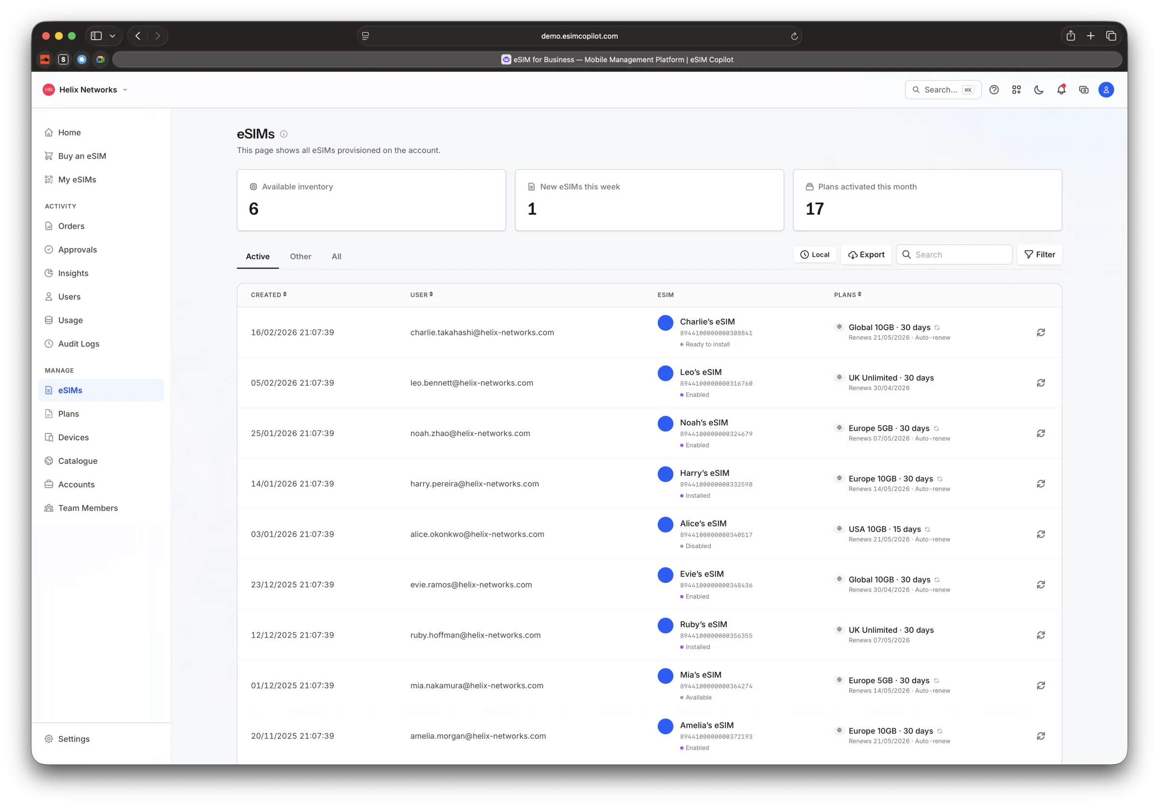Open Safari sidebar options chevron
The width and height of the screenshot is (1159, 806).
coord(113,36)
